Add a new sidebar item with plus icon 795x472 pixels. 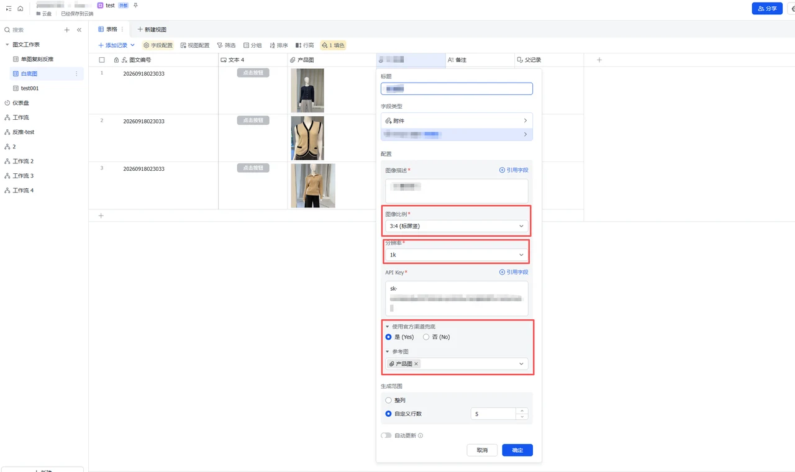coord(67,30)
